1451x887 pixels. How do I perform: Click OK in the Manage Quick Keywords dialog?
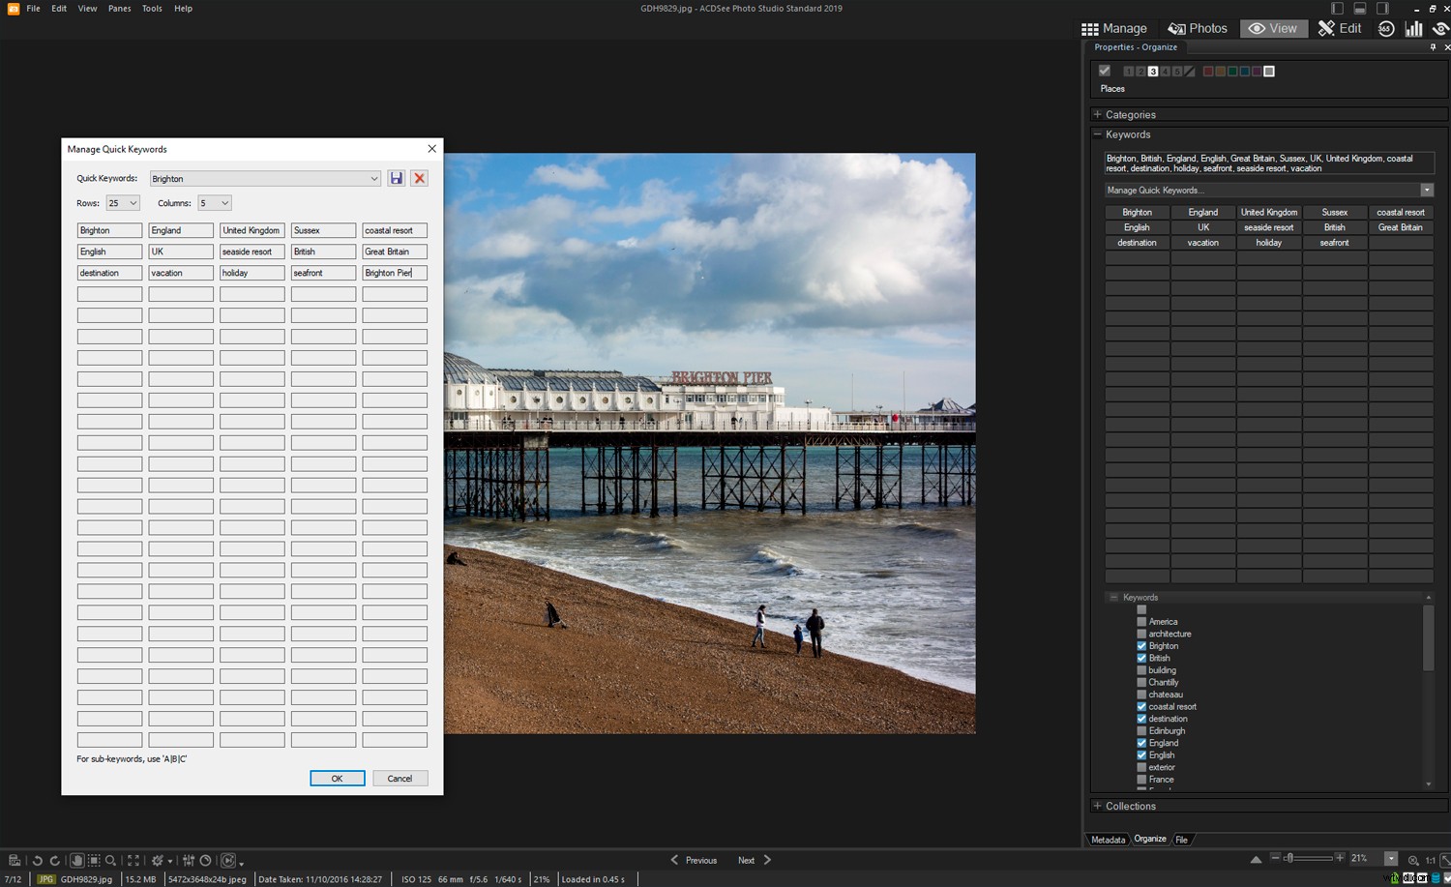point(337,778)
